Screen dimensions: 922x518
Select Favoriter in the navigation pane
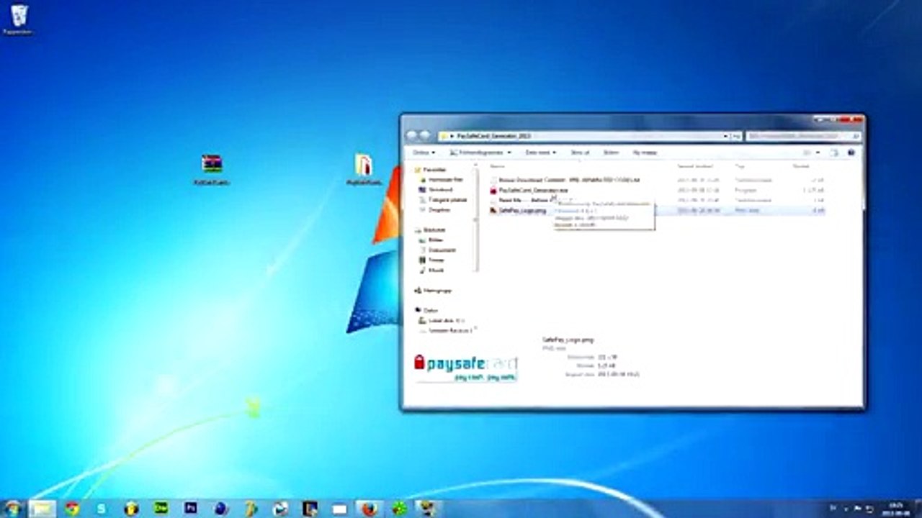tap(431, 170)
